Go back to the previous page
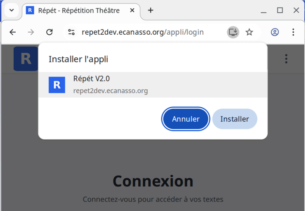Screen dimensions: 305x211 pyautogui.click(x=13, y=32)
